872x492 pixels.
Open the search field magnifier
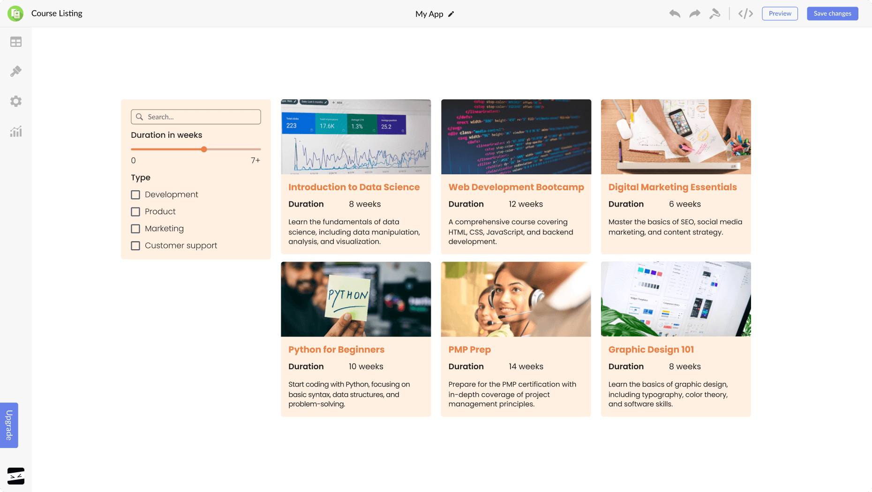tap(140, 117)
